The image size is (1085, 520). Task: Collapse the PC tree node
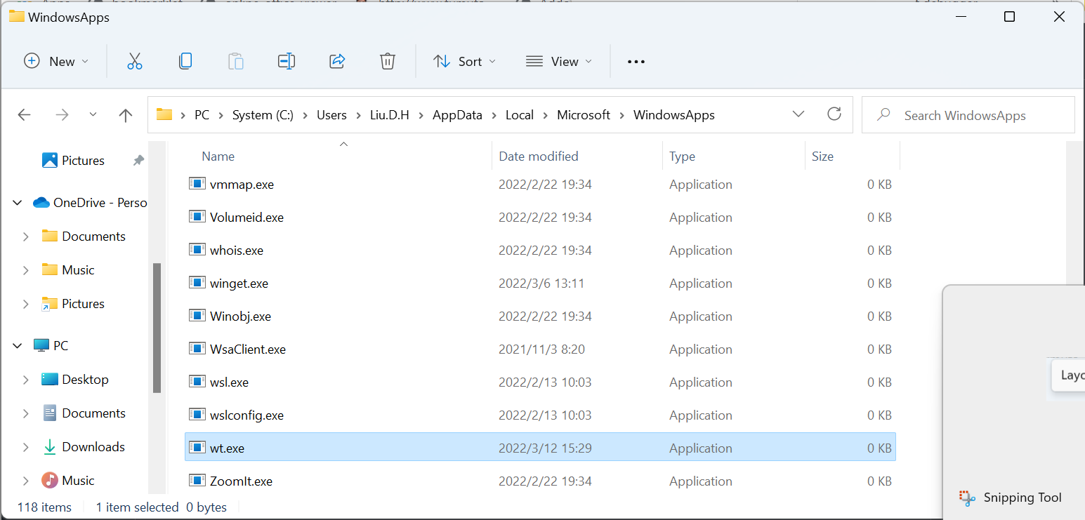pyautogui.click(x=18, y=346)
